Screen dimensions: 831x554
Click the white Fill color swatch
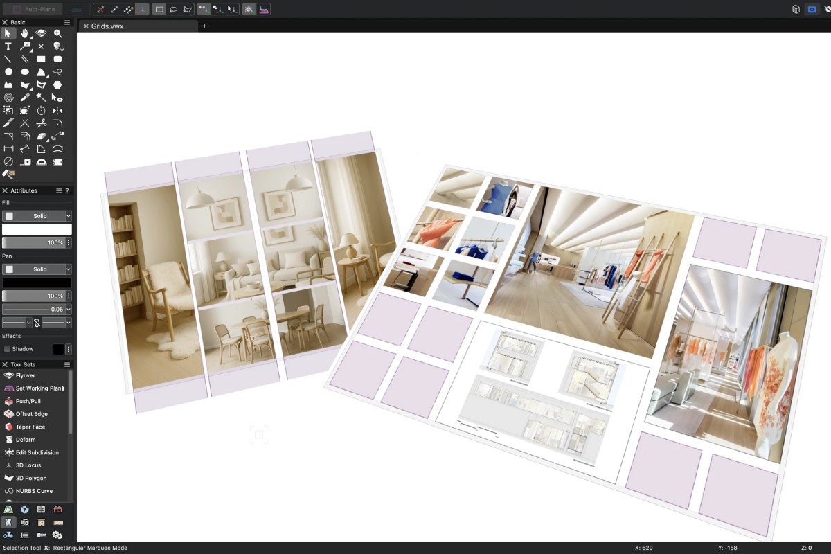[x=37, y=229]
